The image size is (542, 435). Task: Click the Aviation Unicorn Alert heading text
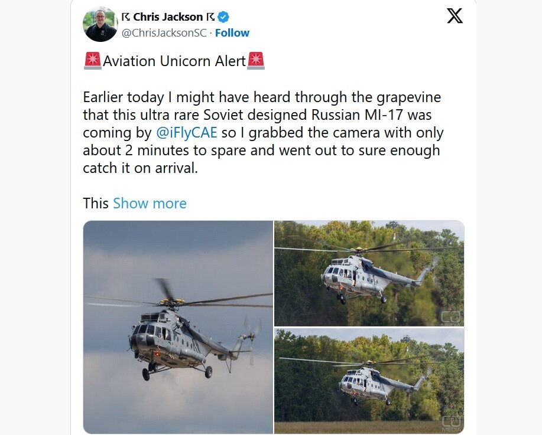[x=174, y=61]
